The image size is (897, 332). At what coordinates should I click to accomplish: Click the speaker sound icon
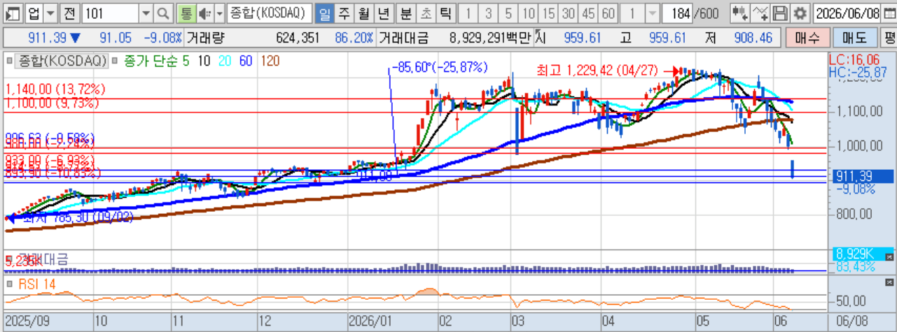[x=205, y=13]
